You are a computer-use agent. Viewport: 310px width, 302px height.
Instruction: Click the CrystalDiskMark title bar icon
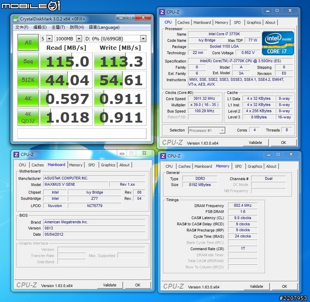pos(15,19)
